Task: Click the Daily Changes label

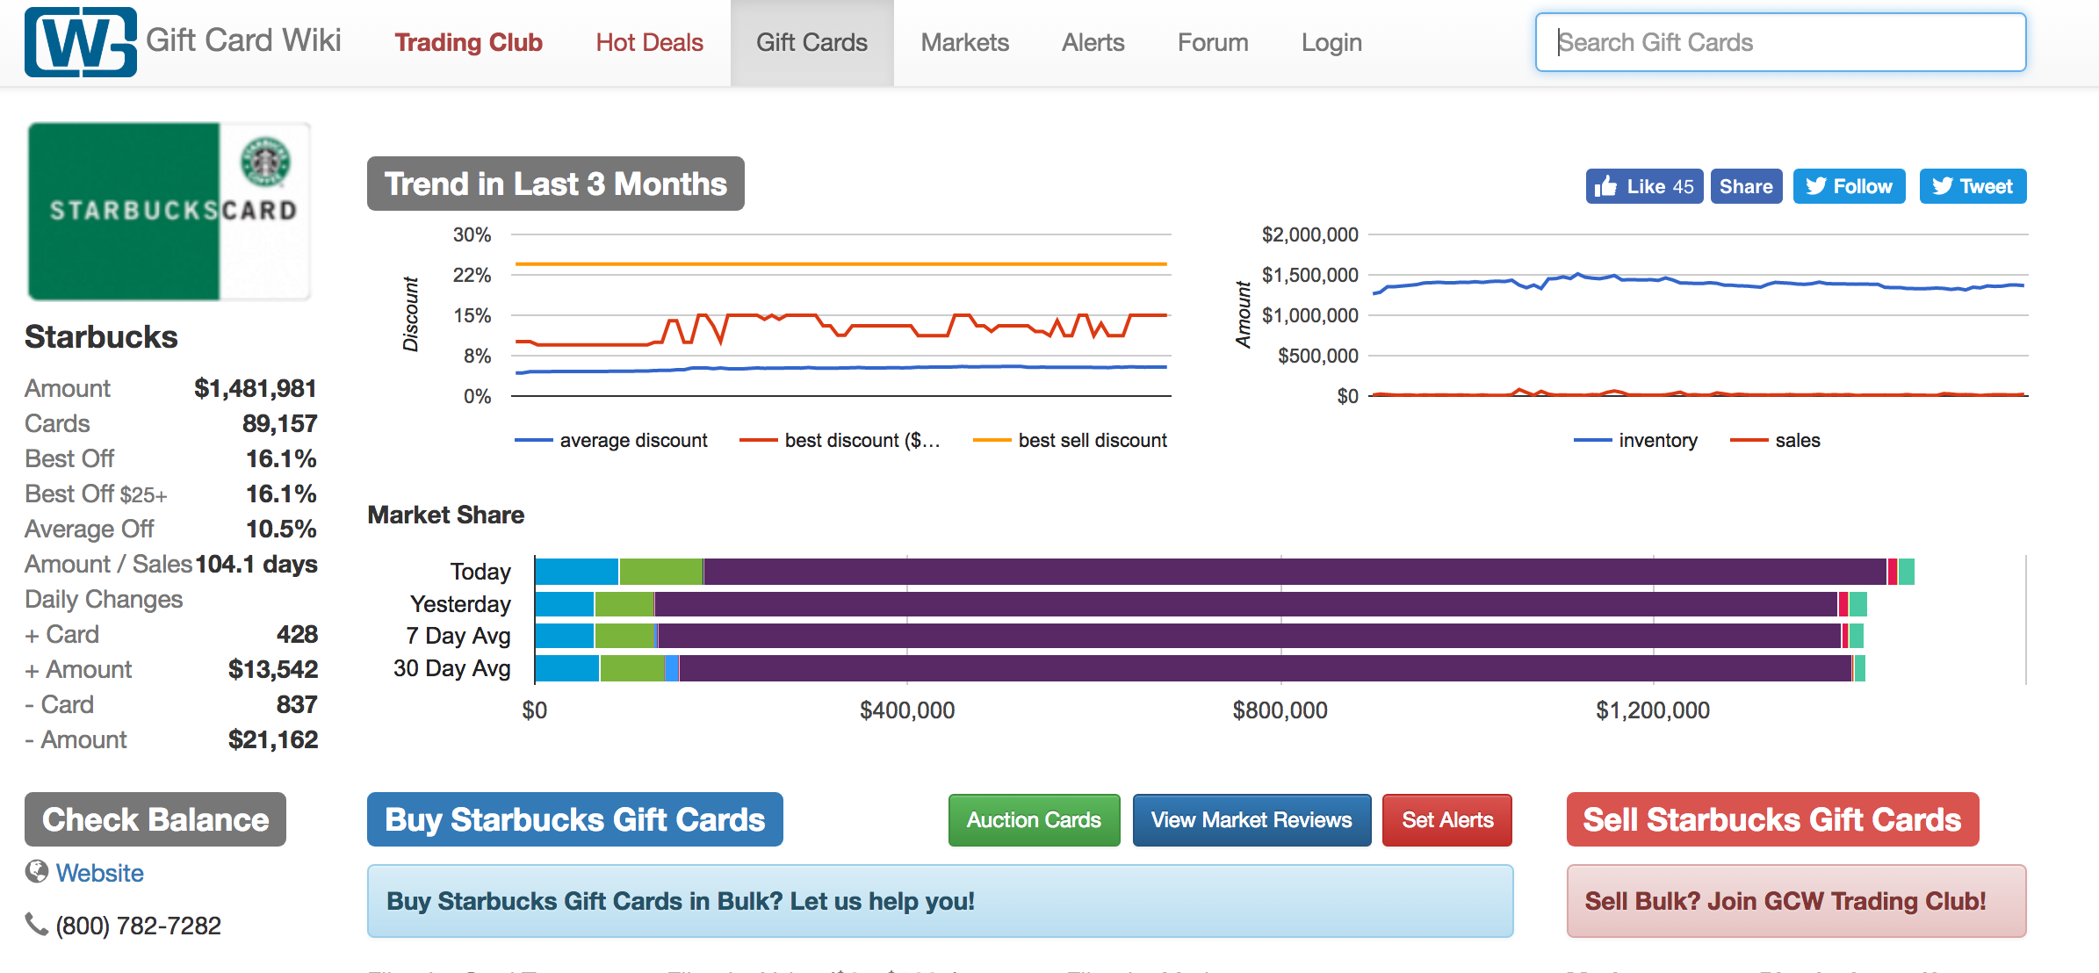Action: (104, 599)
